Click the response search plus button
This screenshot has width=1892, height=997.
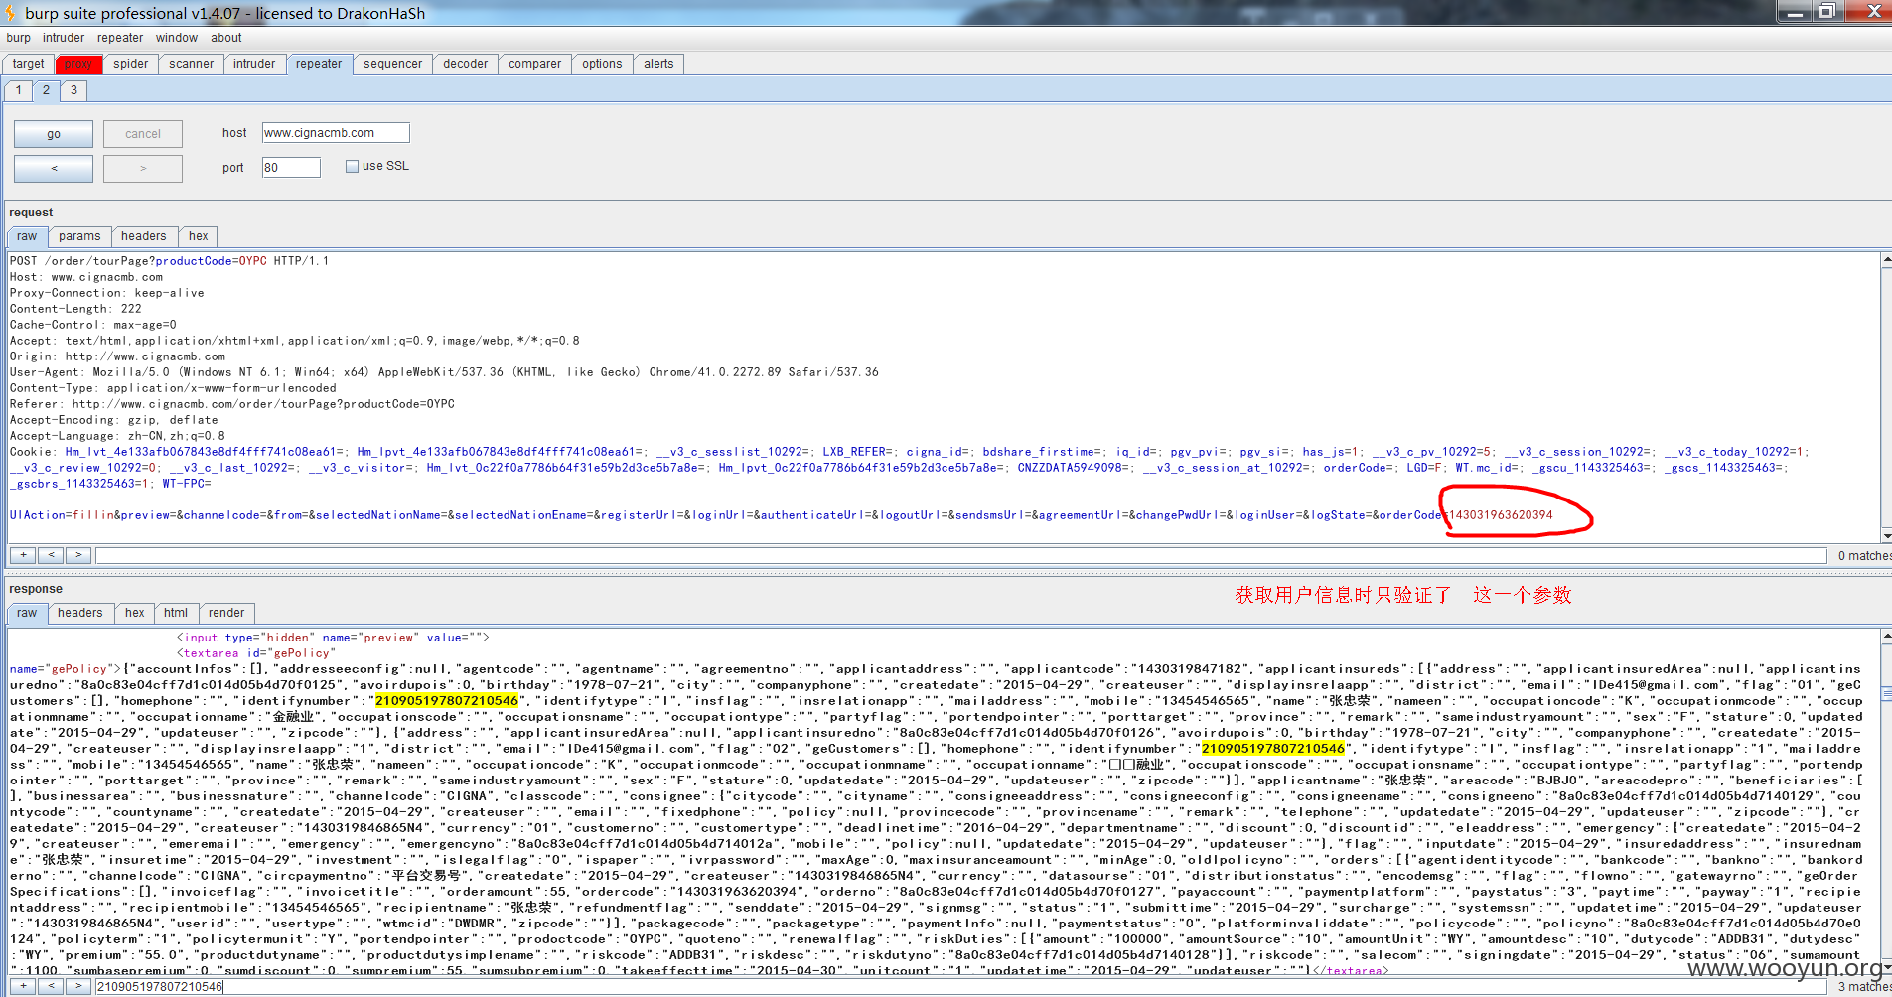tap(22, 986)
